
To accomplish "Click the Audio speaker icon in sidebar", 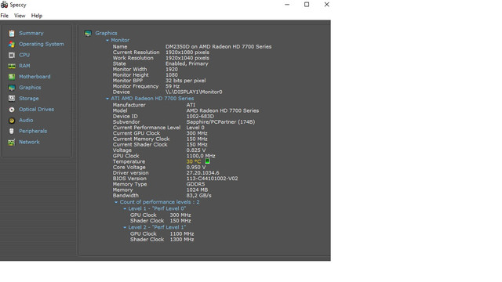I will point(12,120).
